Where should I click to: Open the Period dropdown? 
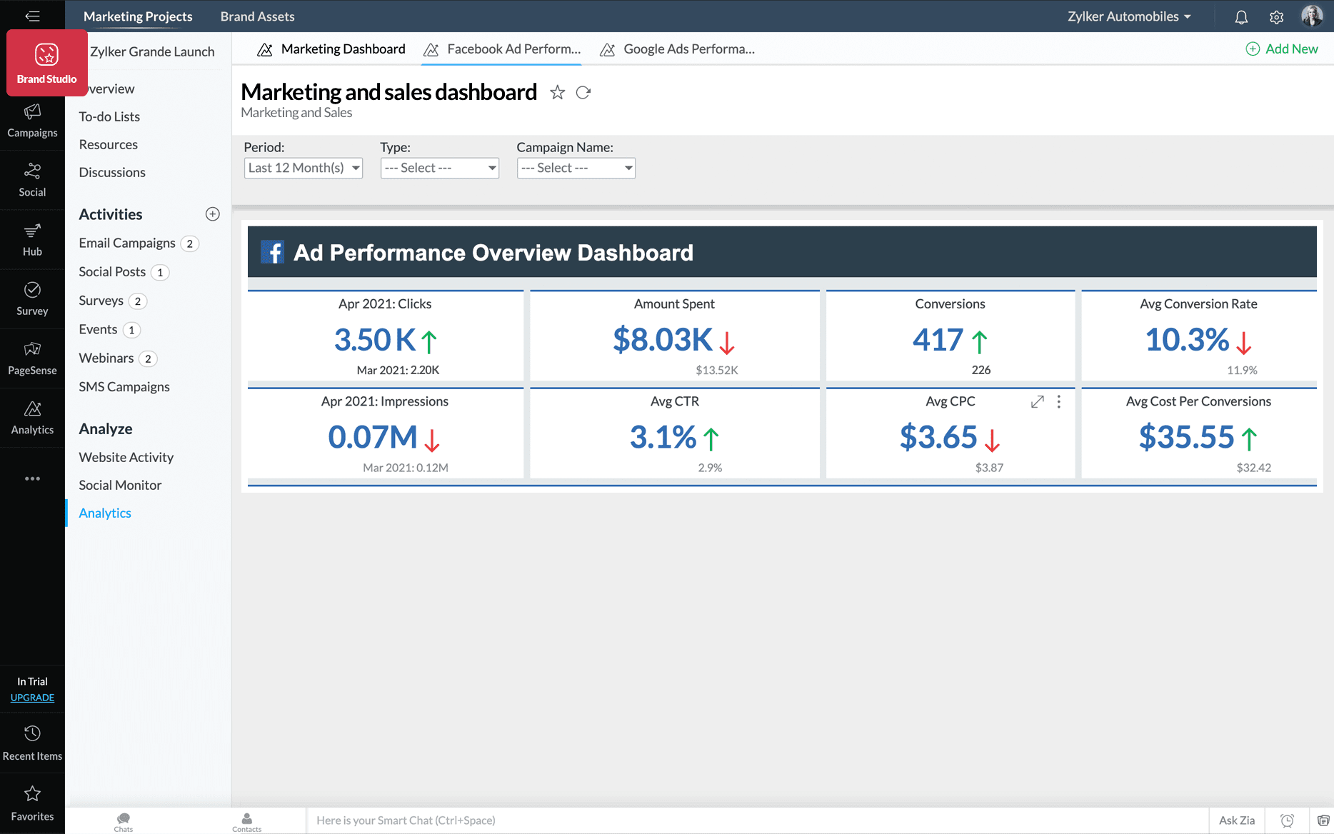point(303,168)
